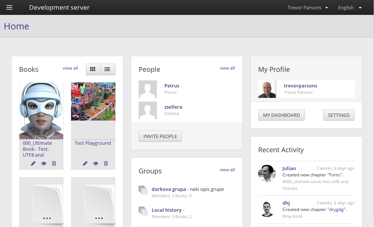View the 000_Ultimate Book via eye icon
The height and width of the screenshot is (227, 374).
click(x=44, y=163)
